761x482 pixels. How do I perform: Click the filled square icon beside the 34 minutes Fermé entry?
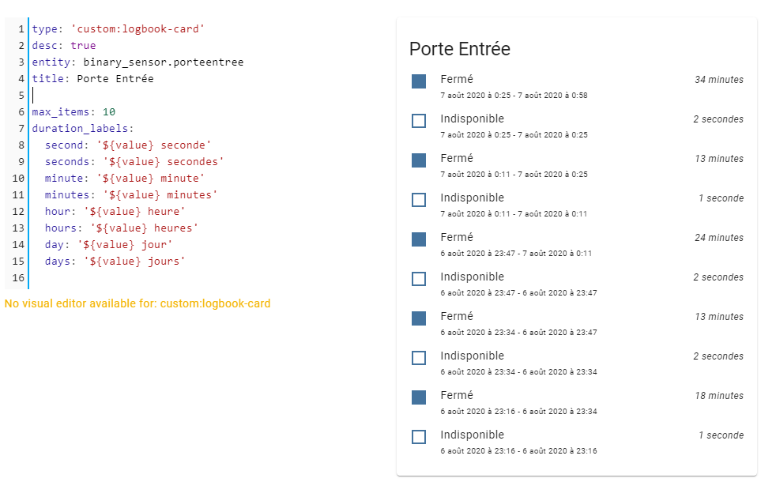pyautogui.click(x=418, y=79)
